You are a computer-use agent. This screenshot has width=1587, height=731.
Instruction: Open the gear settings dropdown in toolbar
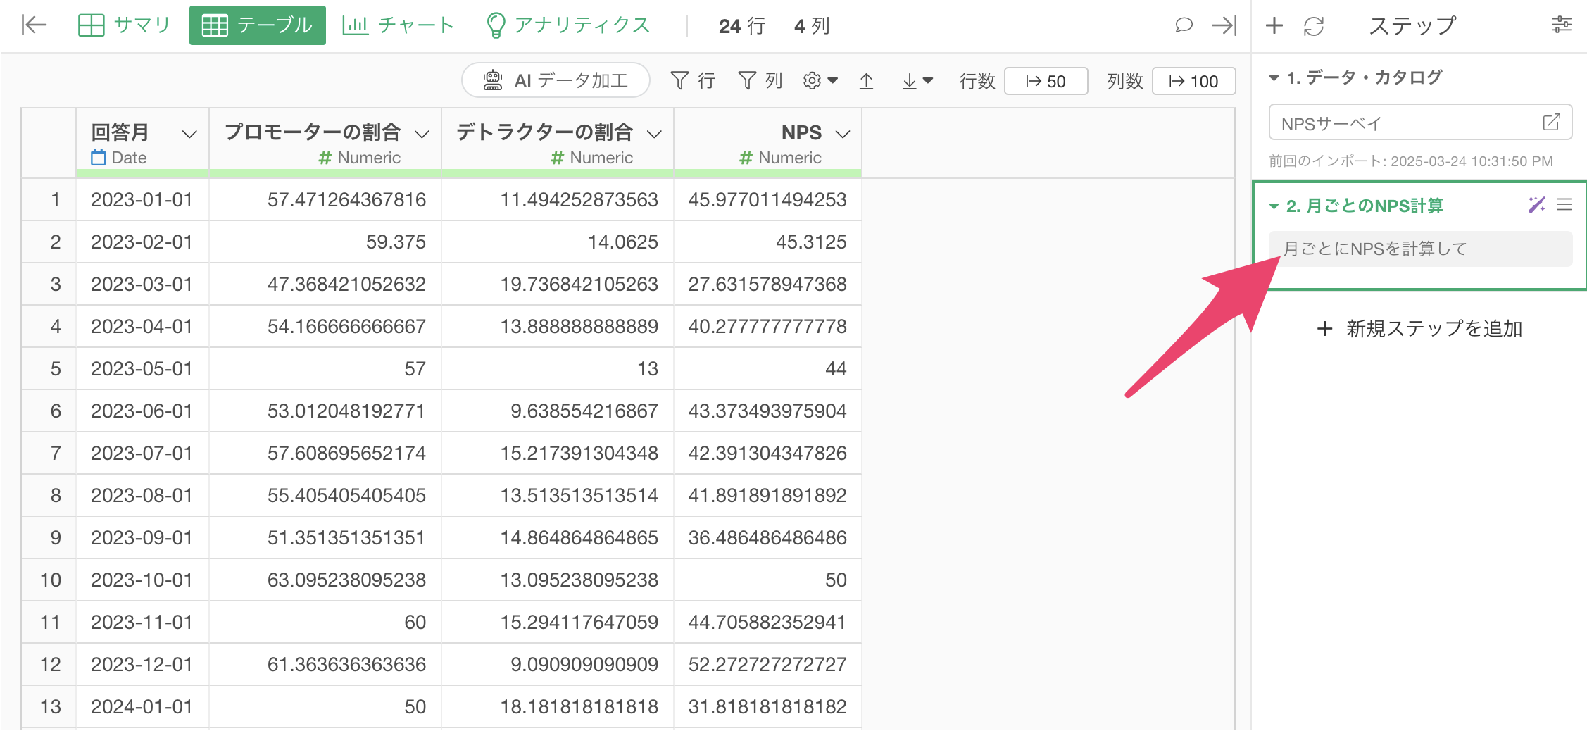point(820,81)
